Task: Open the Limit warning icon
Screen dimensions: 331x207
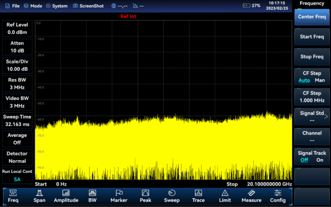Action: (x=225, y=193)
